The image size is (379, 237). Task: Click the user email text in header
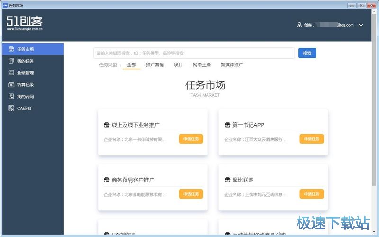(x=335, y=25)
